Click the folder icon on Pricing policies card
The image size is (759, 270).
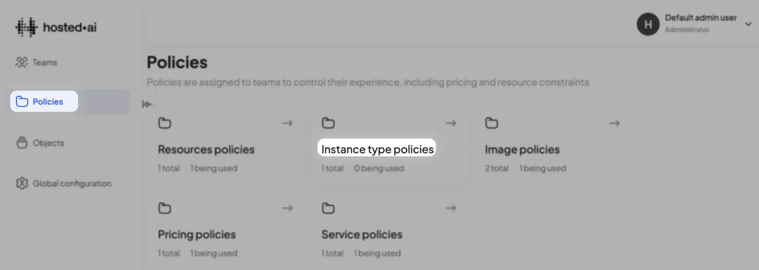pyautogui.click(x=164, y=208)
